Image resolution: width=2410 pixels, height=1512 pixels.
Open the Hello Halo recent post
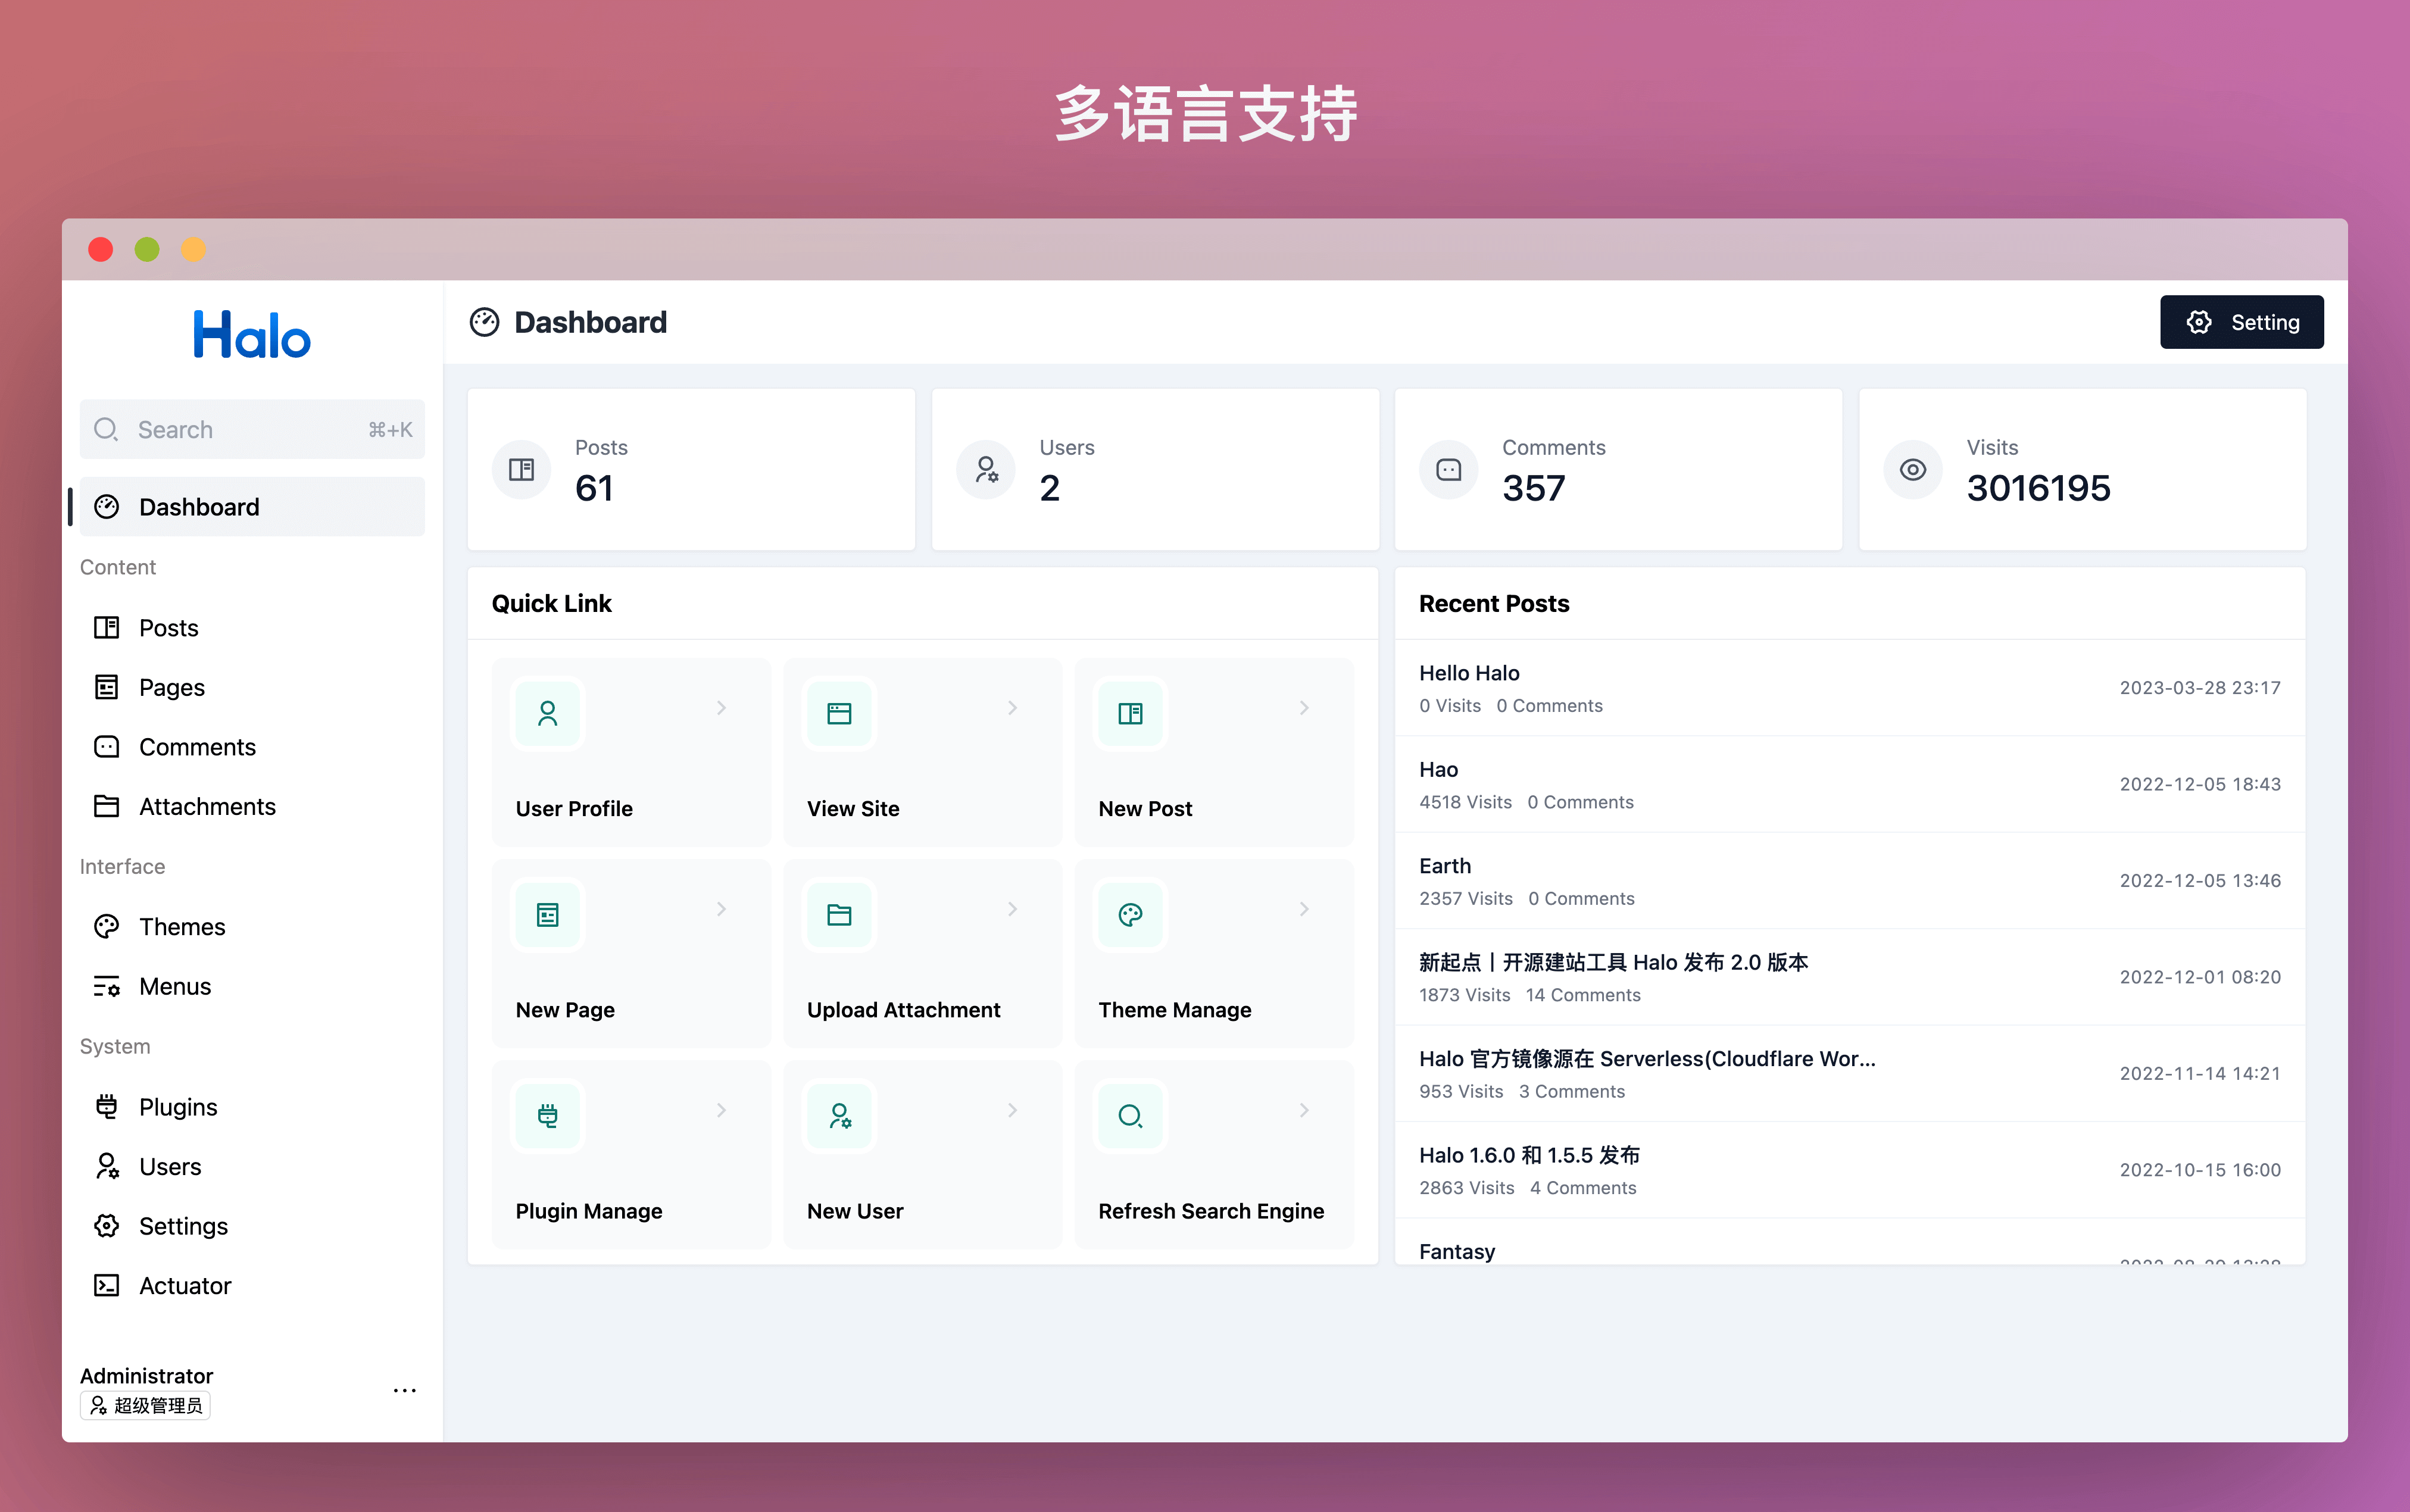tap(1469, 673)
